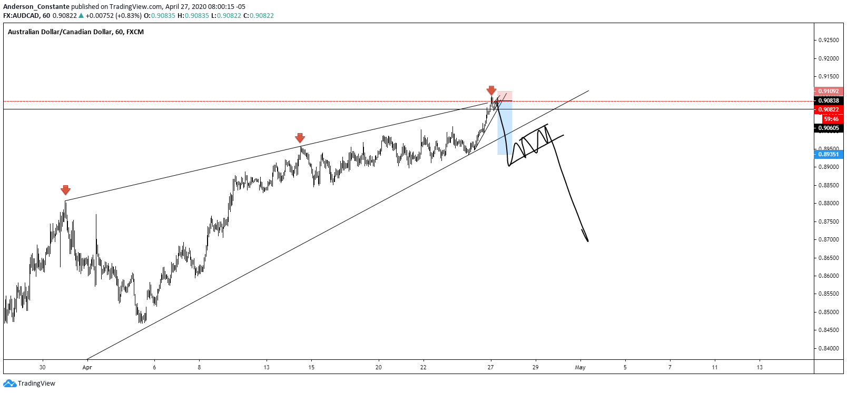Screen dimensions: 847x393
Task: Click the 0.90822 red current price label
Action: (x=829, y=109)
